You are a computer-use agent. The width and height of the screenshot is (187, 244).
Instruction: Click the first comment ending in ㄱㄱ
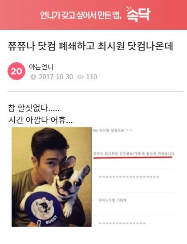(112, 130)
